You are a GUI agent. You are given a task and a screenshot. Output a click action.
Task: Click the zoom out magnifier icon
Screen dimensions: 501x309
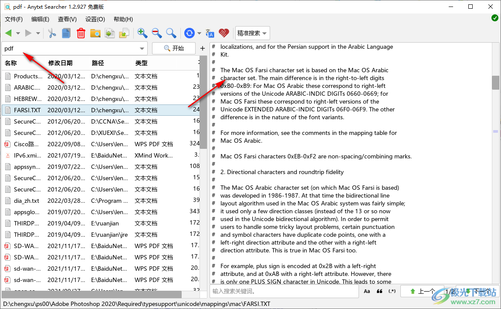pyautogui.click(x=156, y=33)
